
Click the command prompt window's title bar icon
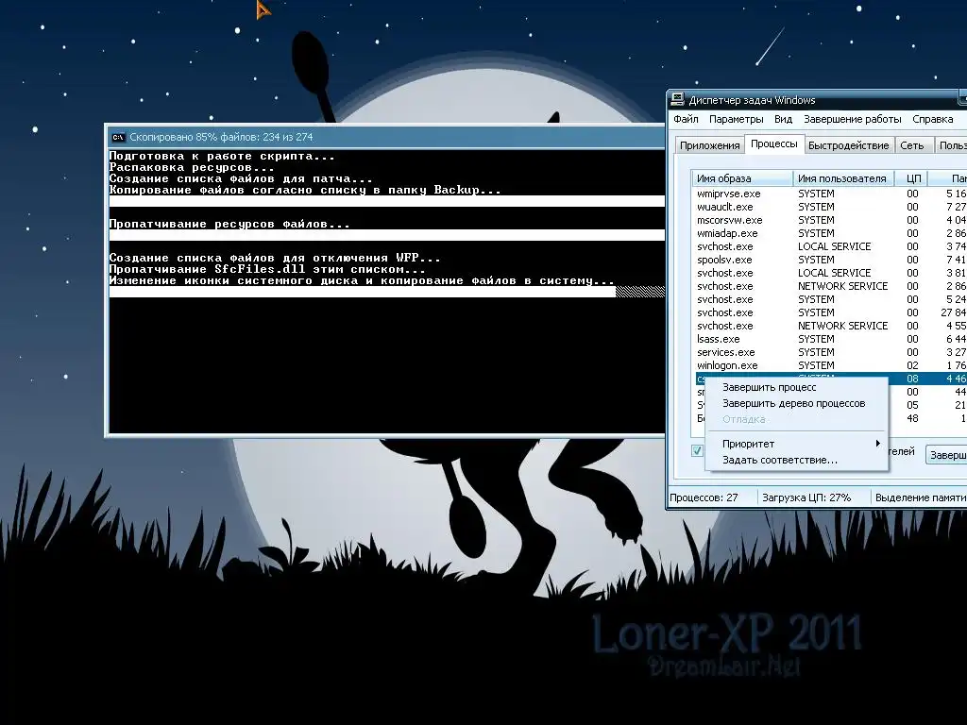118,138
